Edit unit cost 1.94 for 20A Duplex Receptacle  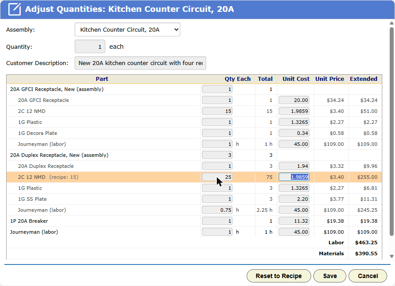point(294,166)
